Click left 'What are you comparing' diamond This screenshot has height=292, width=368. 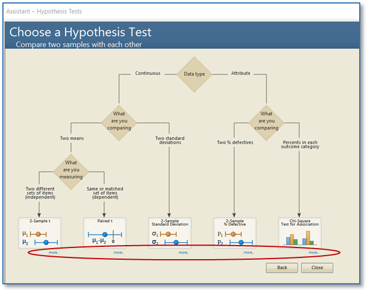click(x=120, y=121)
